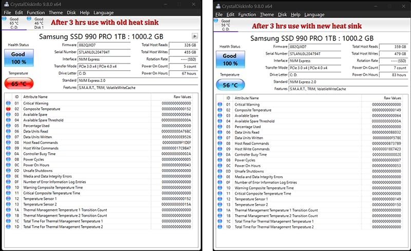Click the red 65 °C temperature button

coord(18,83)
